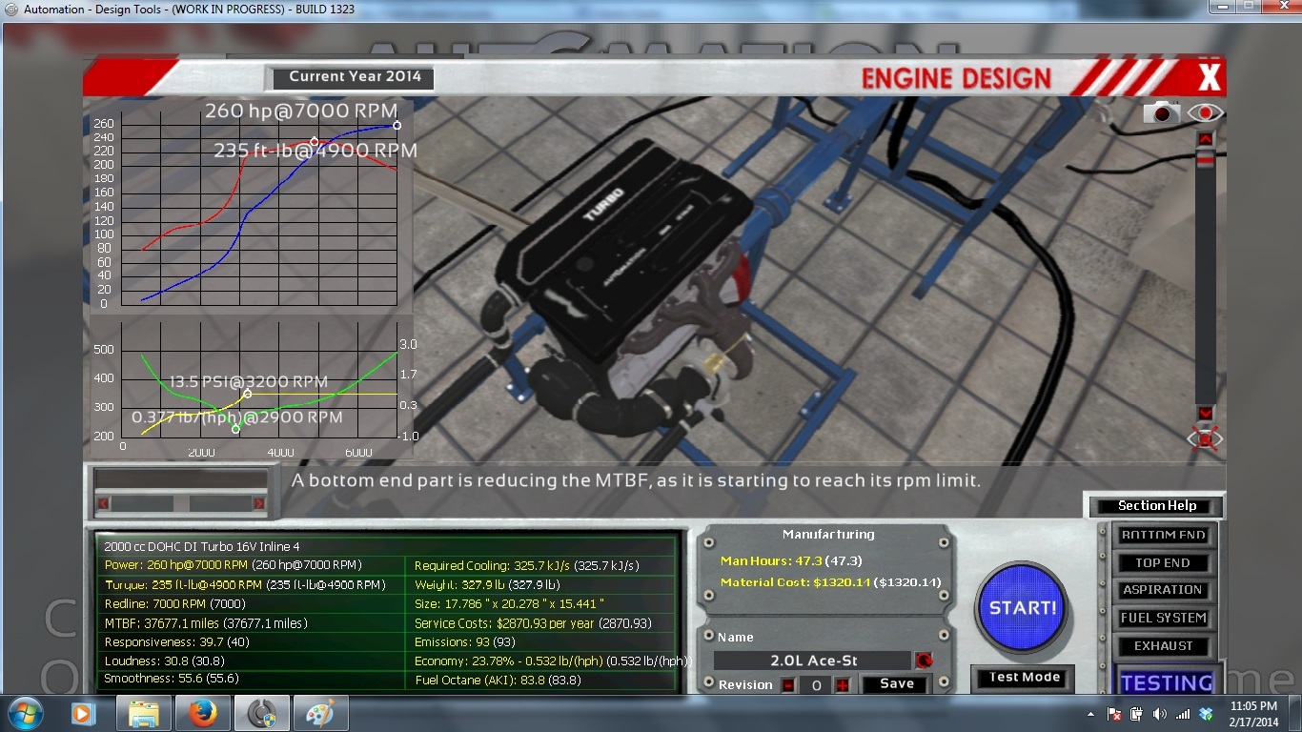Screen dimensions: 1302x732
Task: Open the Bottom End section tab
Action: [x=1163, y=535]
